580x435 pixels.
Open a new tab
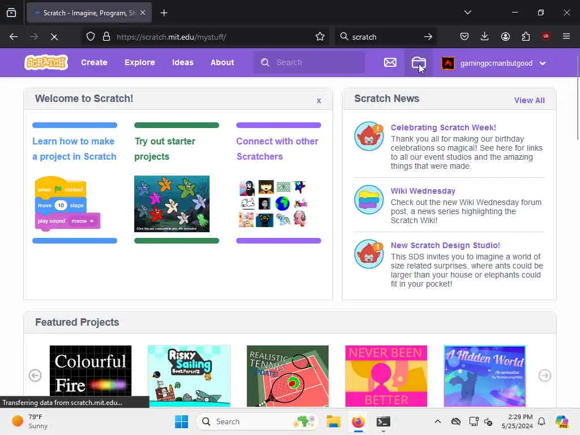click(164, 13)
